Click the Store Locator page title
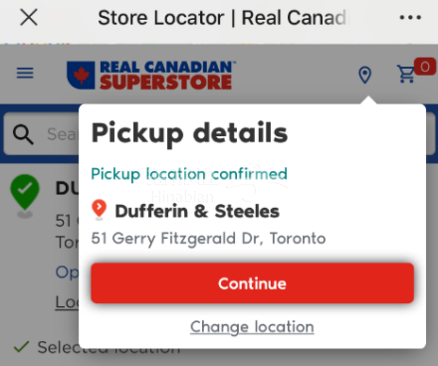Image resolution: width=438 pixels, height=366 pixels. [x=222, y=18]
